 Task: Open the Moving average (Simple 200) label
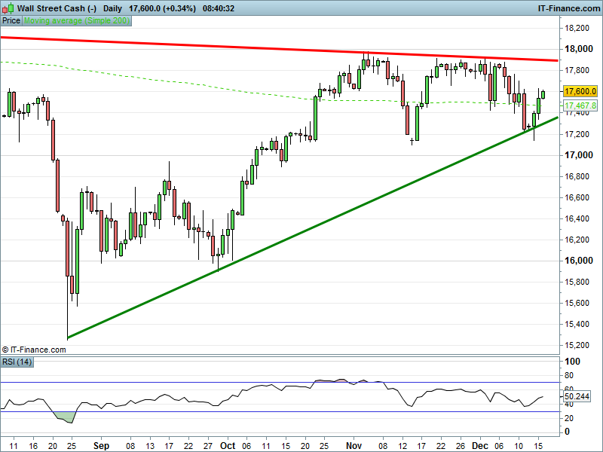77,21
